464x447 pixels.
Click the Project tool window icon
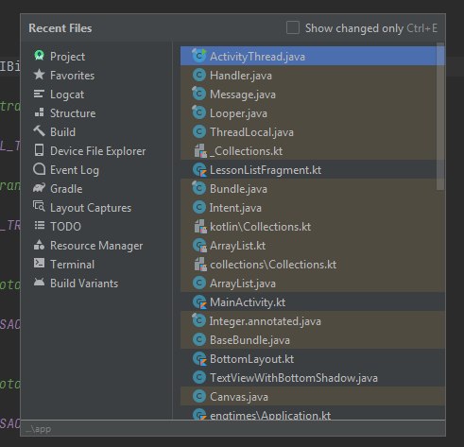click(39, 56)
